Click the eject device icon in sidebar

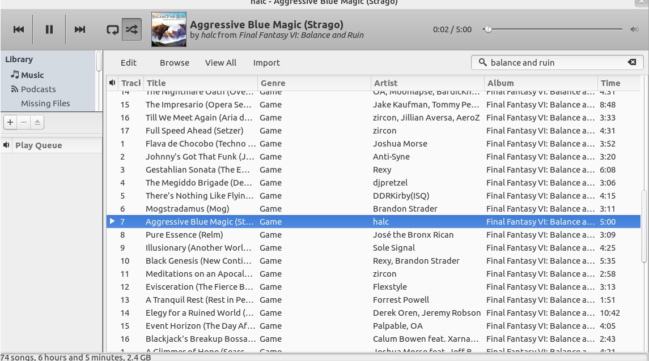pos(37,122)
